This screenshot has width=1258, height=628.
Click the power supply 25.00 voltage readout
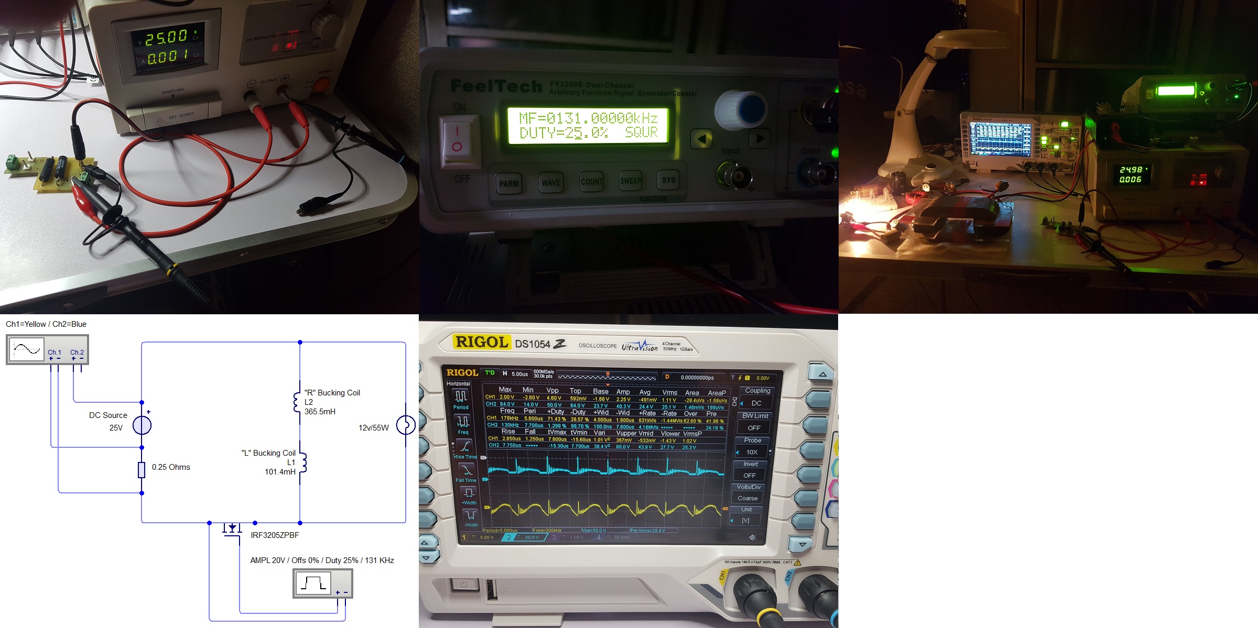[x=166, y=37]
